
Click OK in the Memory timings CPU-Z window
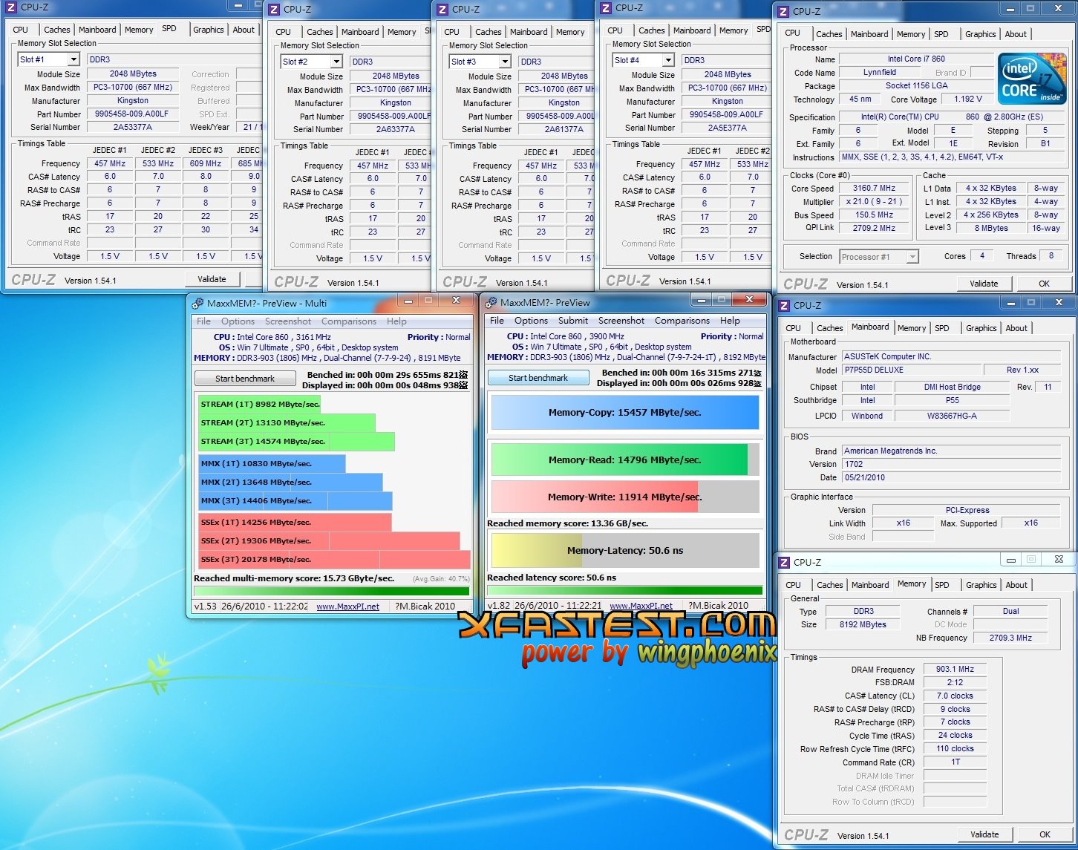[1045, 834]
